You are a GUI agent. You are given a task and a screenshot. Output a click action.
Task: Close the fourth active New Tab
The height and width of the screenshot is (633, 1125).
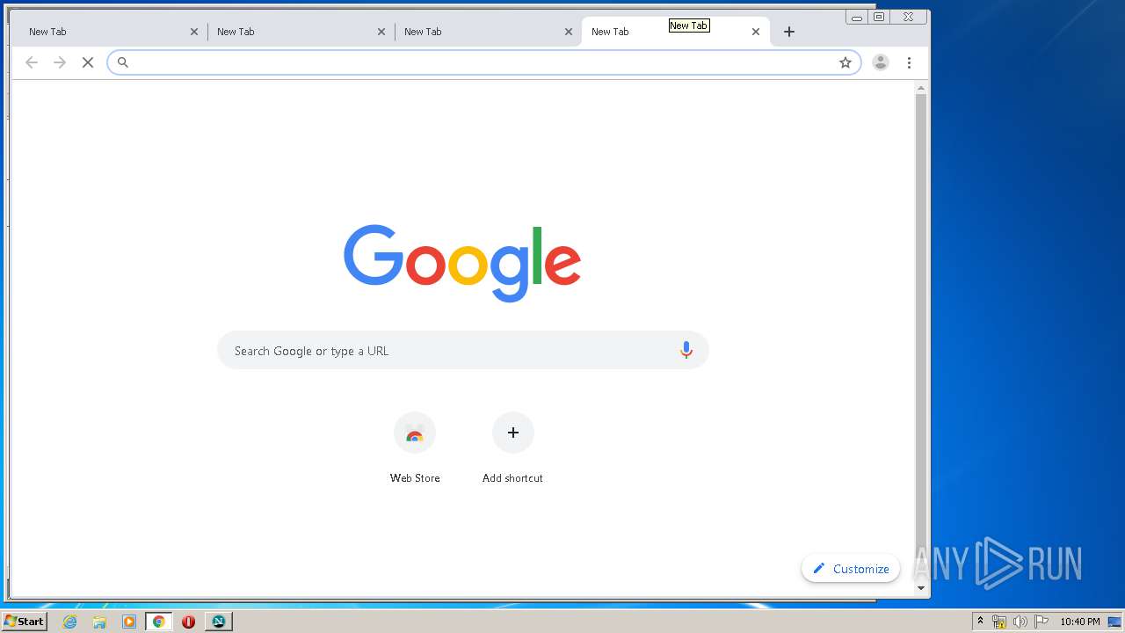click(x=756, y=32)
